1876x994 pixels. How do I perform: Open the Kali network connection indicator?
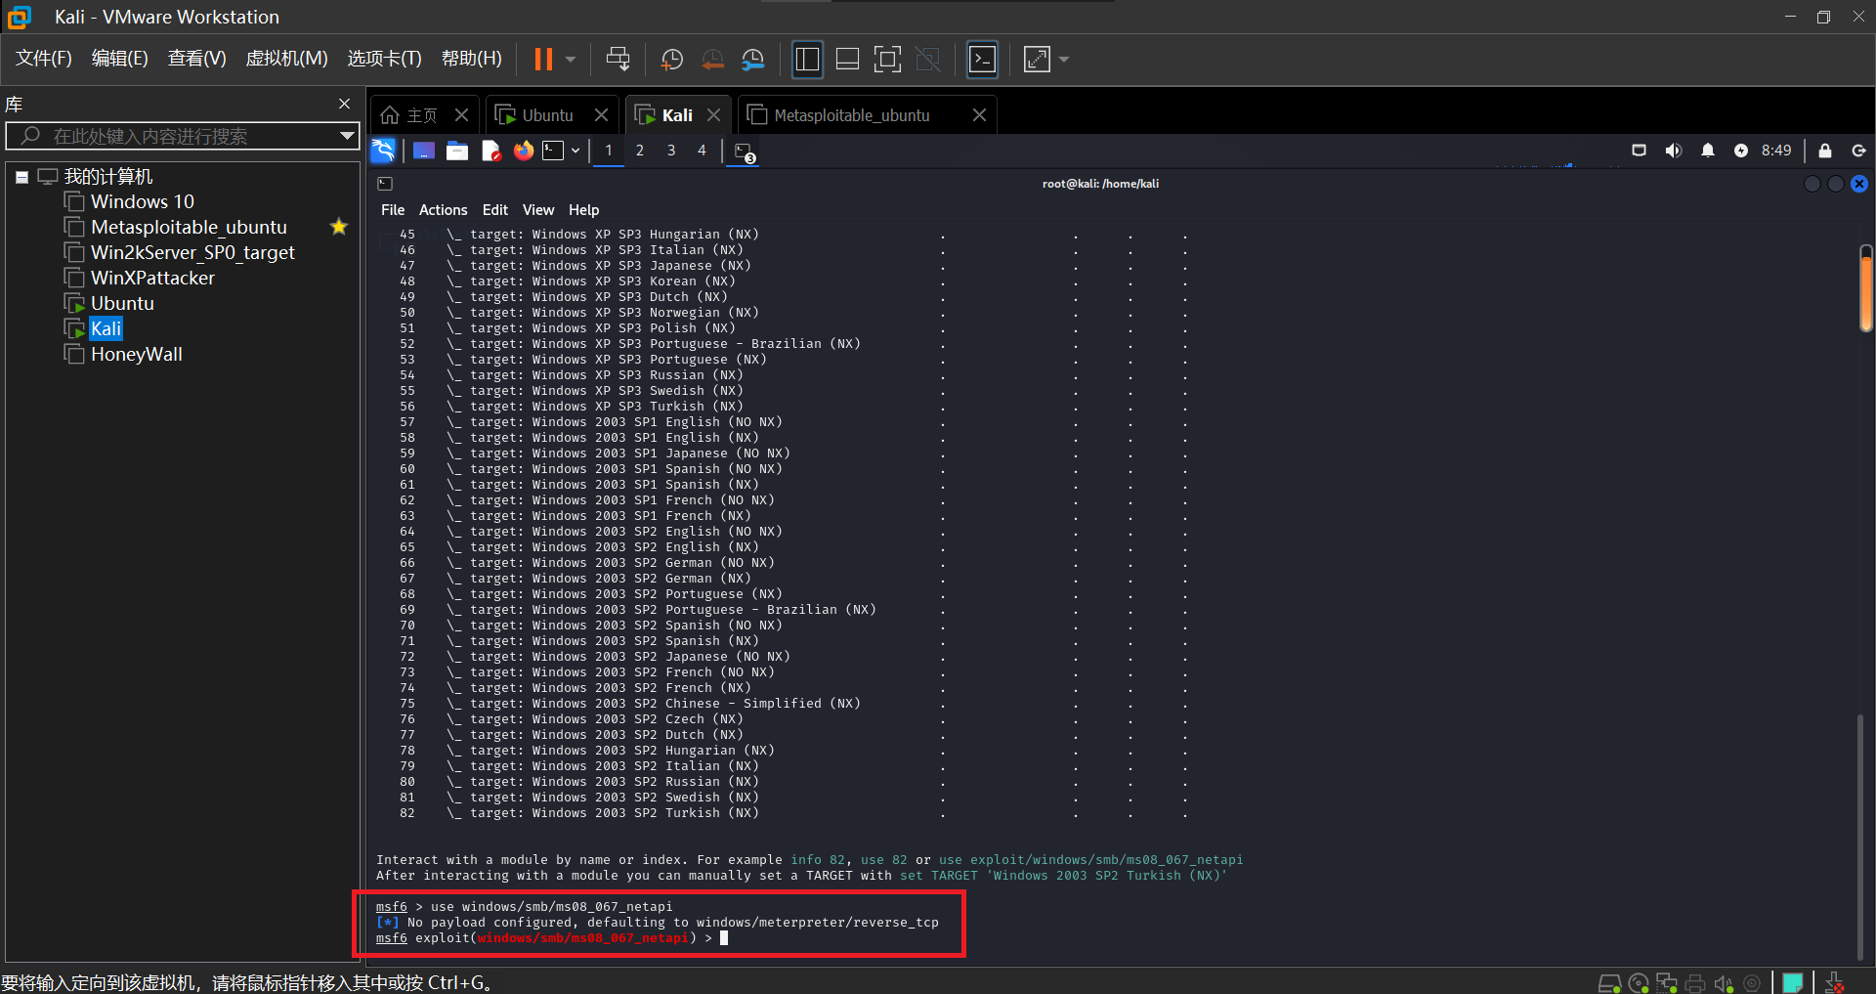(x=1640, y=151)
